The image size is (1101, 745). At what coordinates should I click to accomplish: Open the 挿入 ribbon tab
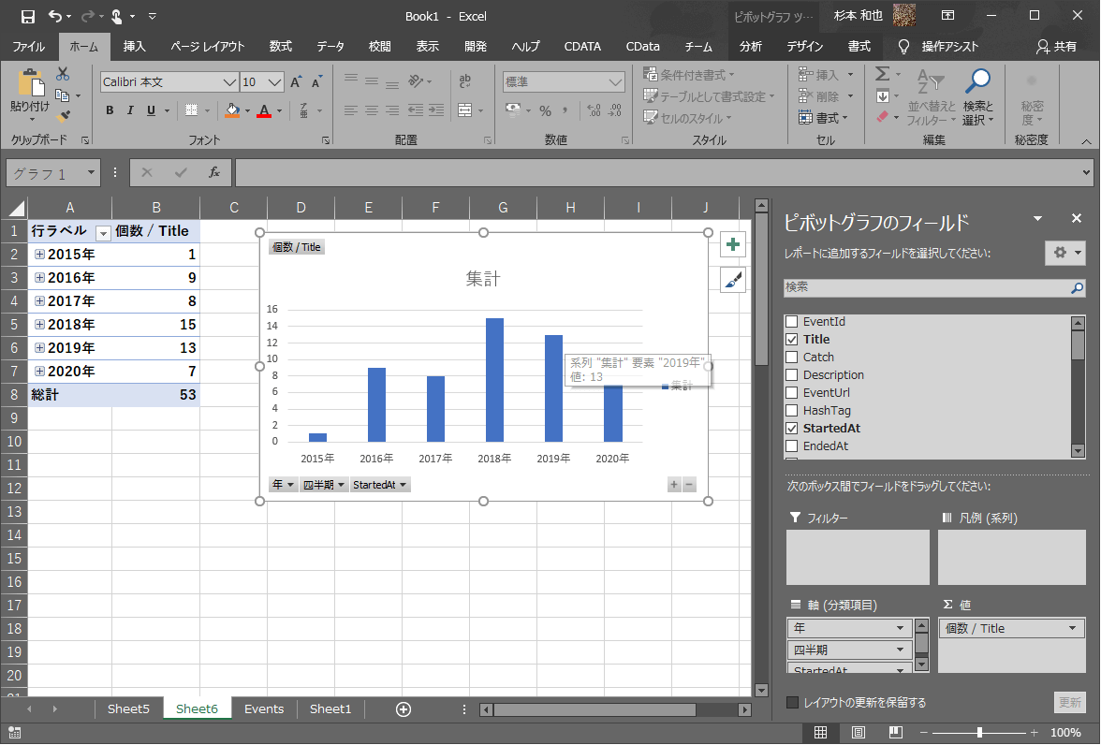(x=135, y=47)
